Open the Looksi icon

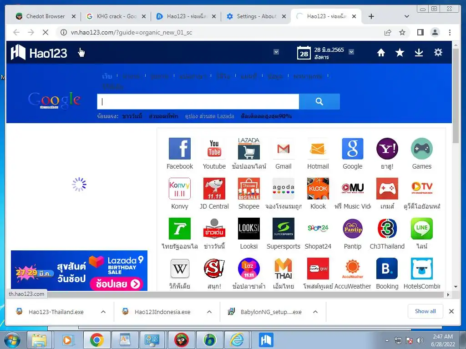click(x=249, y=229)
